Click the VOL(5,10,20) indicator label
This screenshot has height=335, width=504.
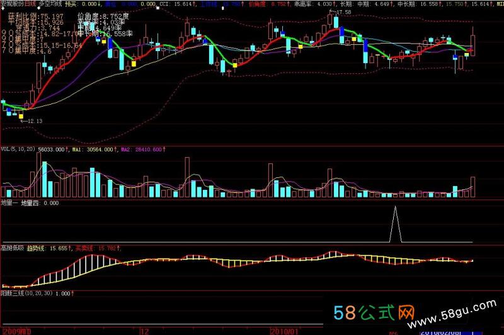click(x=18, y=150)
